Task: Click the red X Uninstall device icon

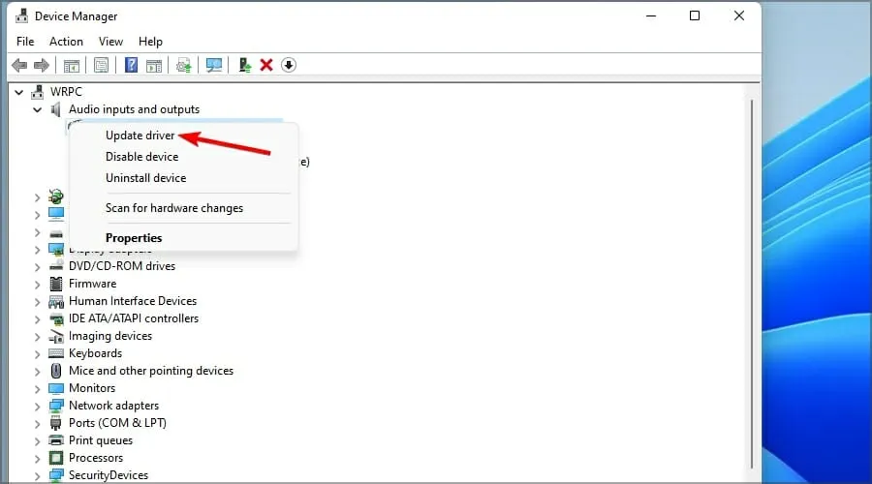Action: (x=265, y=65)
